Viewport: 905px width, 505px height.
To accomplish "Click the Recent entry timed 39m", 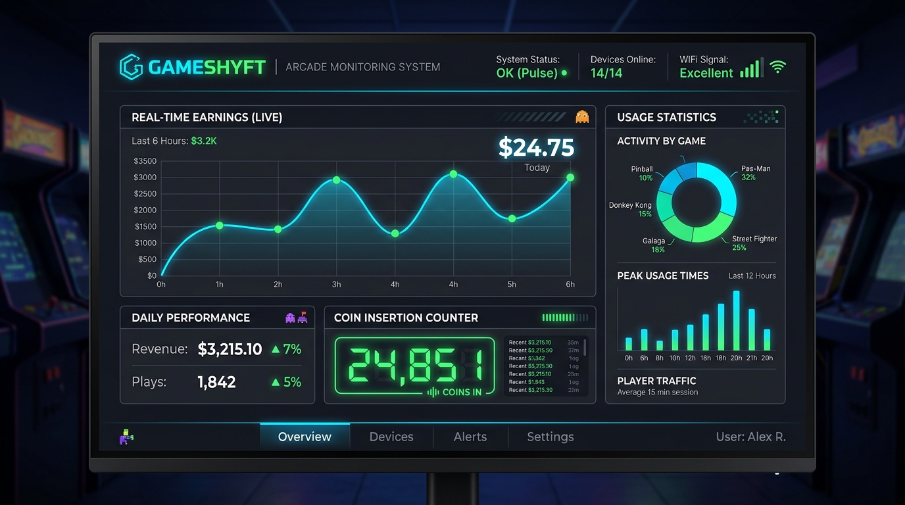I will point(544,343).
